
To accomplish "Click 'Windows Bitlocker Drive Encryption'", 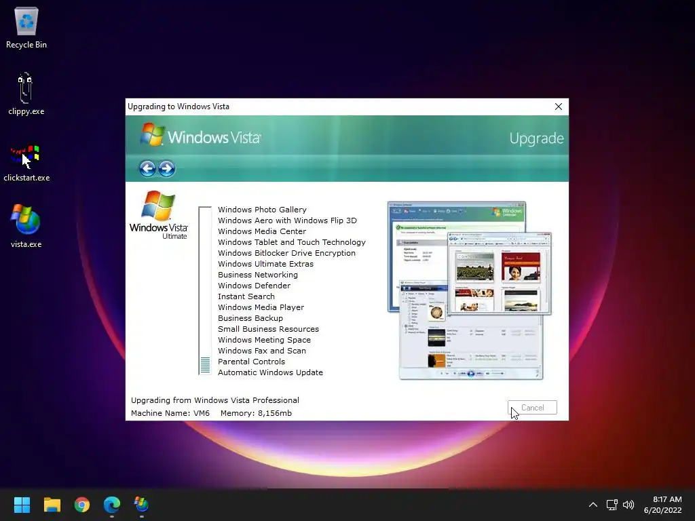I will pyautogui.click(x=287, y=253).
